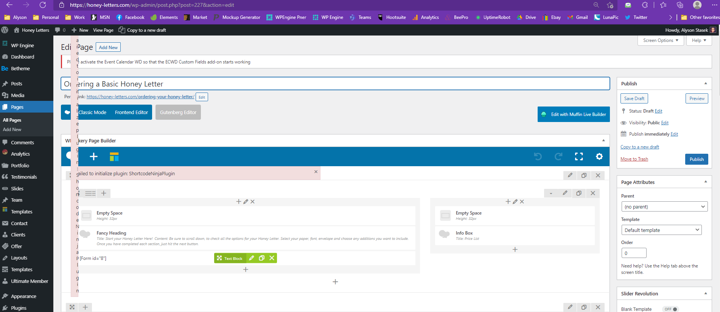720x312 pixels.
Task: Expand the Screen Options panel
Action: (x=660, y=40)
